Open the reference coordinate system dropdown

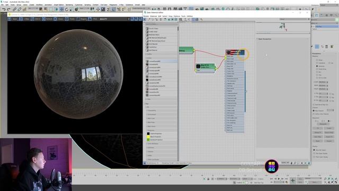click(84, 8)
